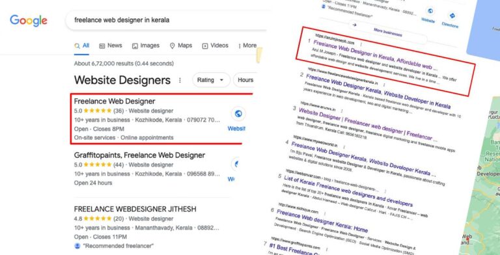Screen dimensions: 500x255
Task: Open the Rating filter dropdown
Action: pos(211,79)
